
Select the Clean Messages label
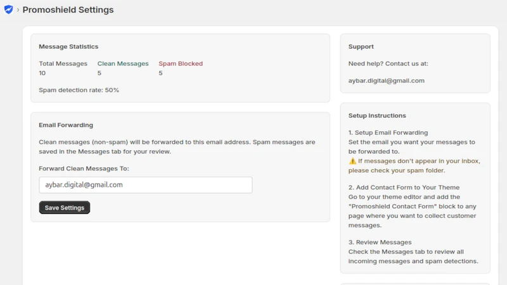(123, 64)
